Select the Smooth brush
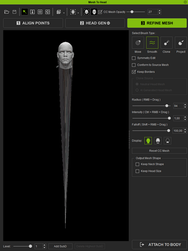The image size is (188, 251). (152, 43)
